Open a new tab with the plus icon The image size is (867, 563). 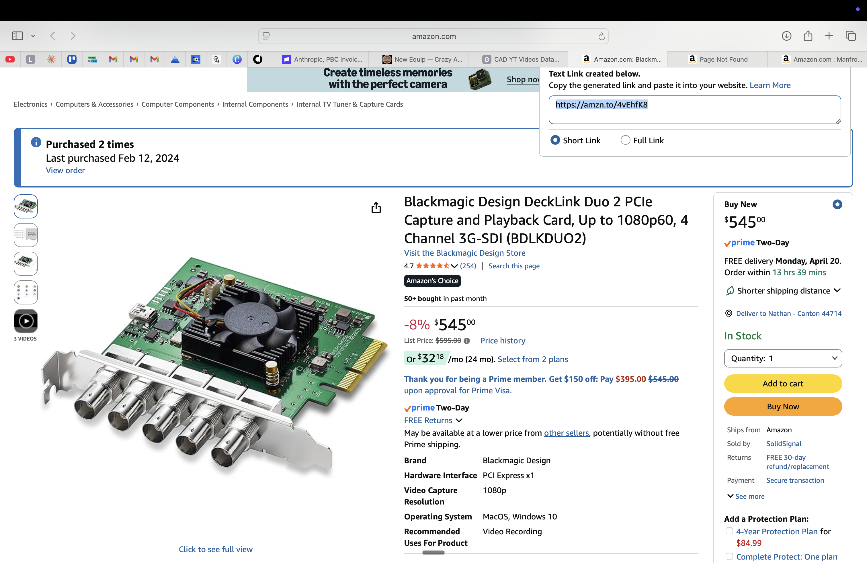tap(829, 36)
